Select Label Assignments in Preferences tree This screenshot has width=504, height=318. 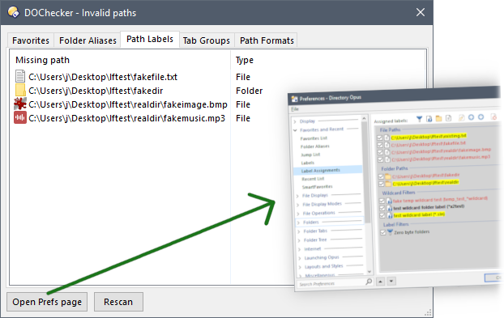(328, 171)
